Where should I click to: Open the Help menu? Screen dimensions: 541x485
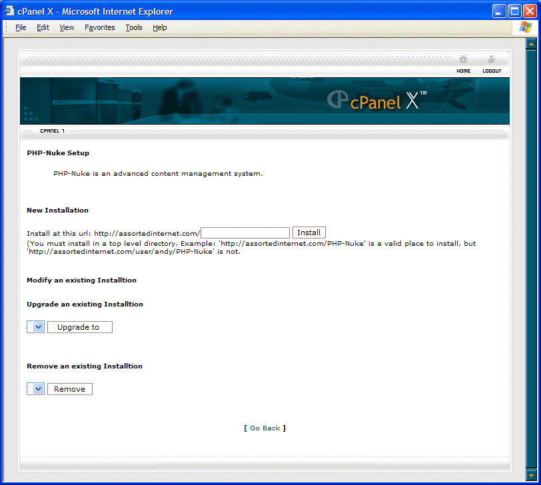[x=160, y=27]
